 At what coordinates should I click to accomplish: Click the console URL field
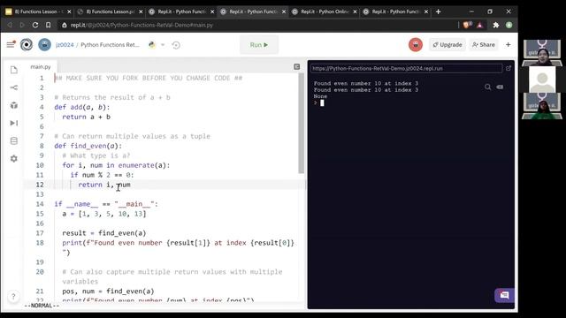tap(406, 69)
